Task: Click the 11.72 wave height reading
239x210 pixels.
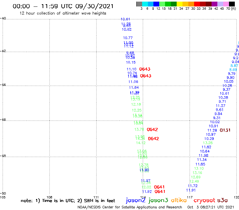Action: [x=193, y=186]
